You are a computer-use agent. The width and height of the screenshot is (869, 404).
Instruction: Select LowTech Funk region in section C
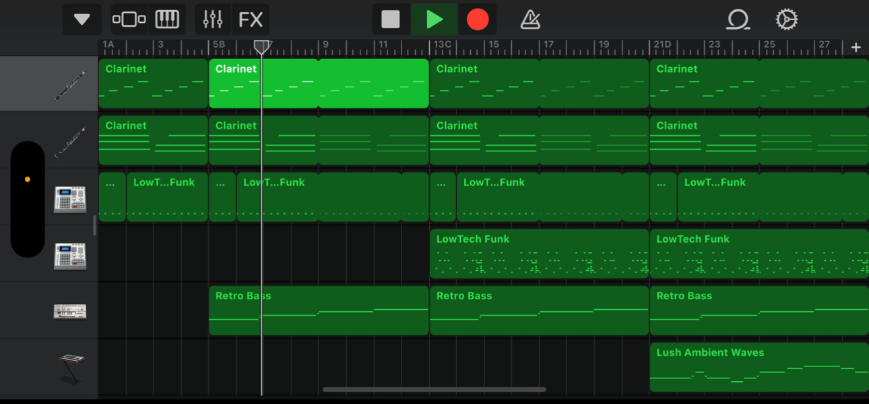click(539, 253)
